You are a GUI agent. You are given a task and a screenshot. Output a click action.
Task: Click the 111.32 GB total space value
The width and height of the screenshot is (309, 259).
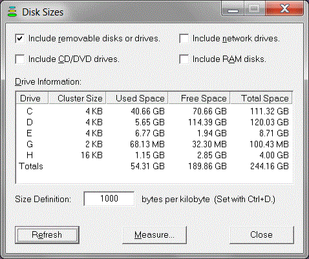(x=270, y=111)
